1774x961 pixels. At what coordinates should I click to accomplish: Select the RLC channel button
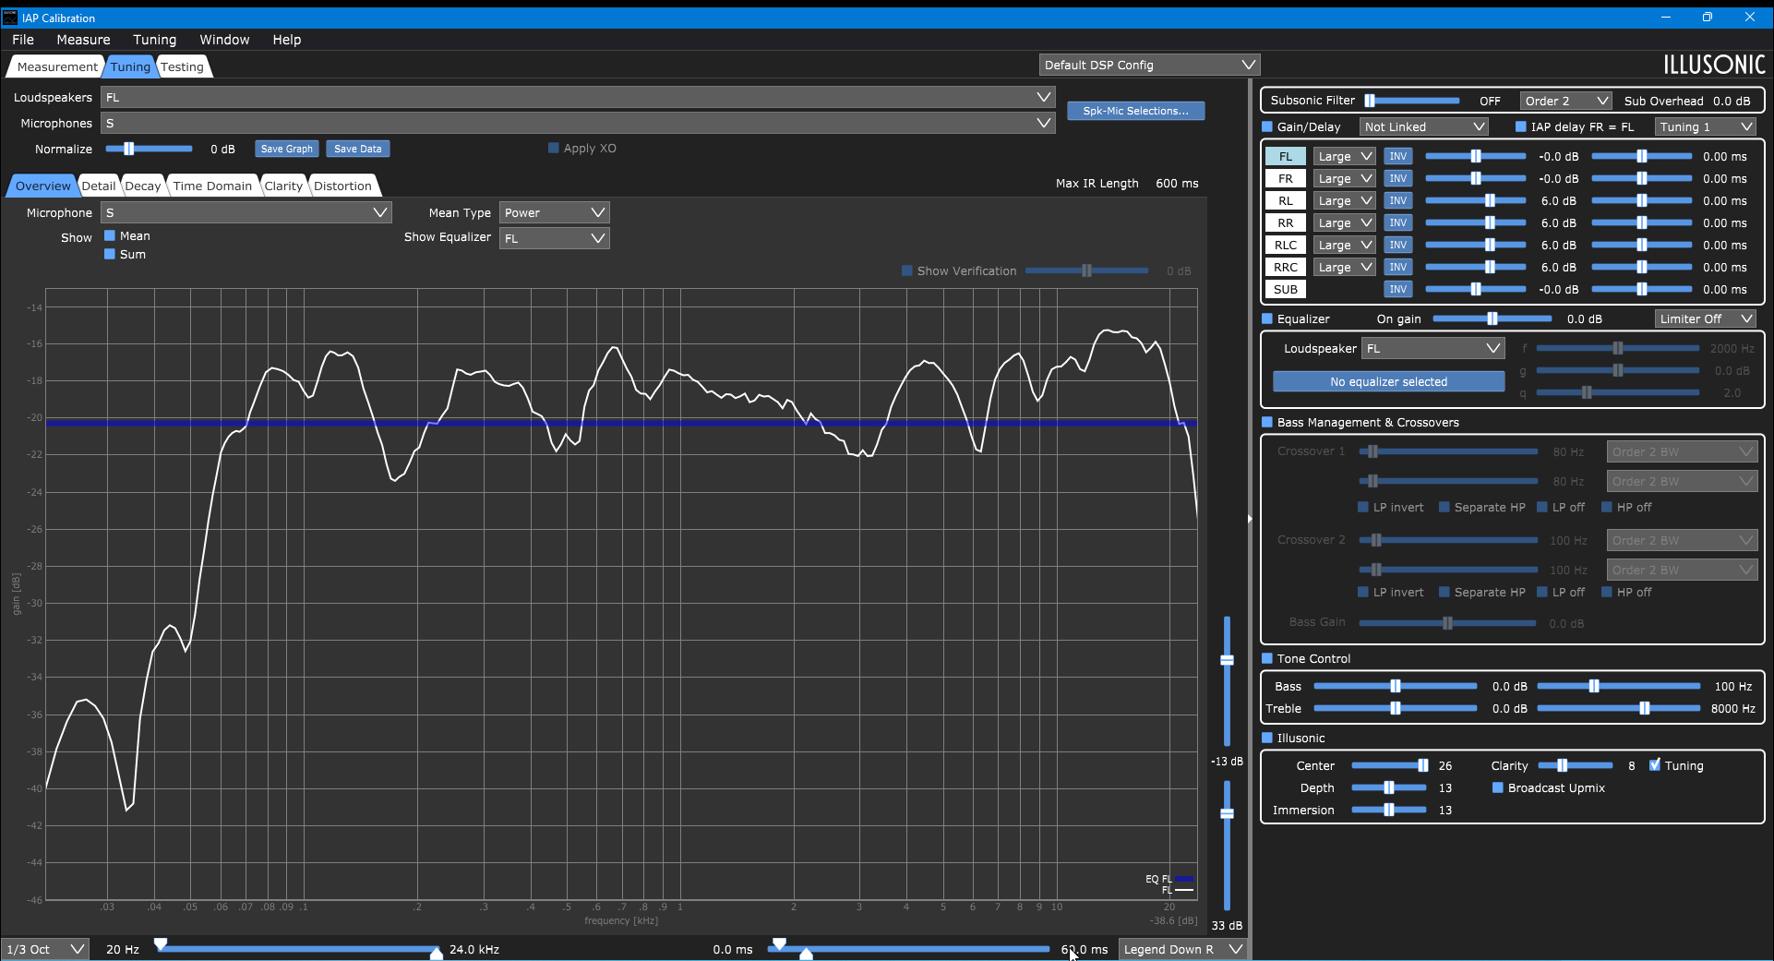click(1285, 245)
